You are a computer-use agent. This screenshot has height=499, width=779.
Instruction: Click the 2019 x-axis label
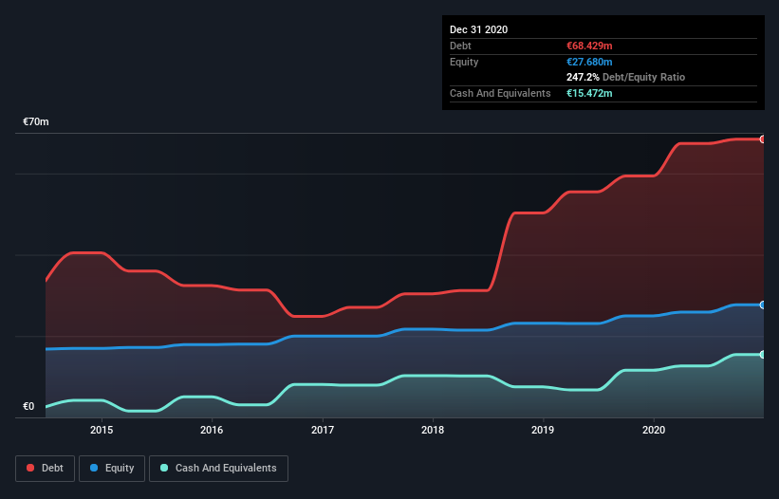pyautogui.click(x=543, y=430)
